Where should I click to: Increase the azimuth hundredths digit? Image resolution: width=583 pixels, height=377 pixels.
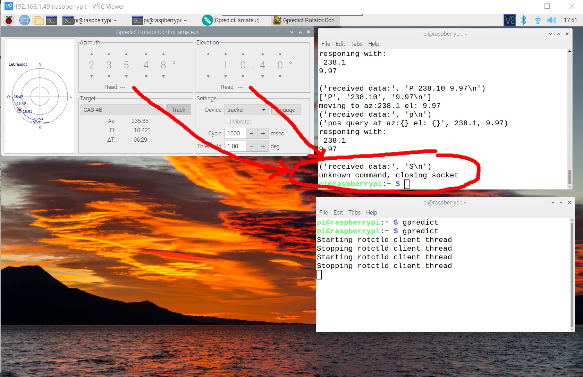coord(163,54)
